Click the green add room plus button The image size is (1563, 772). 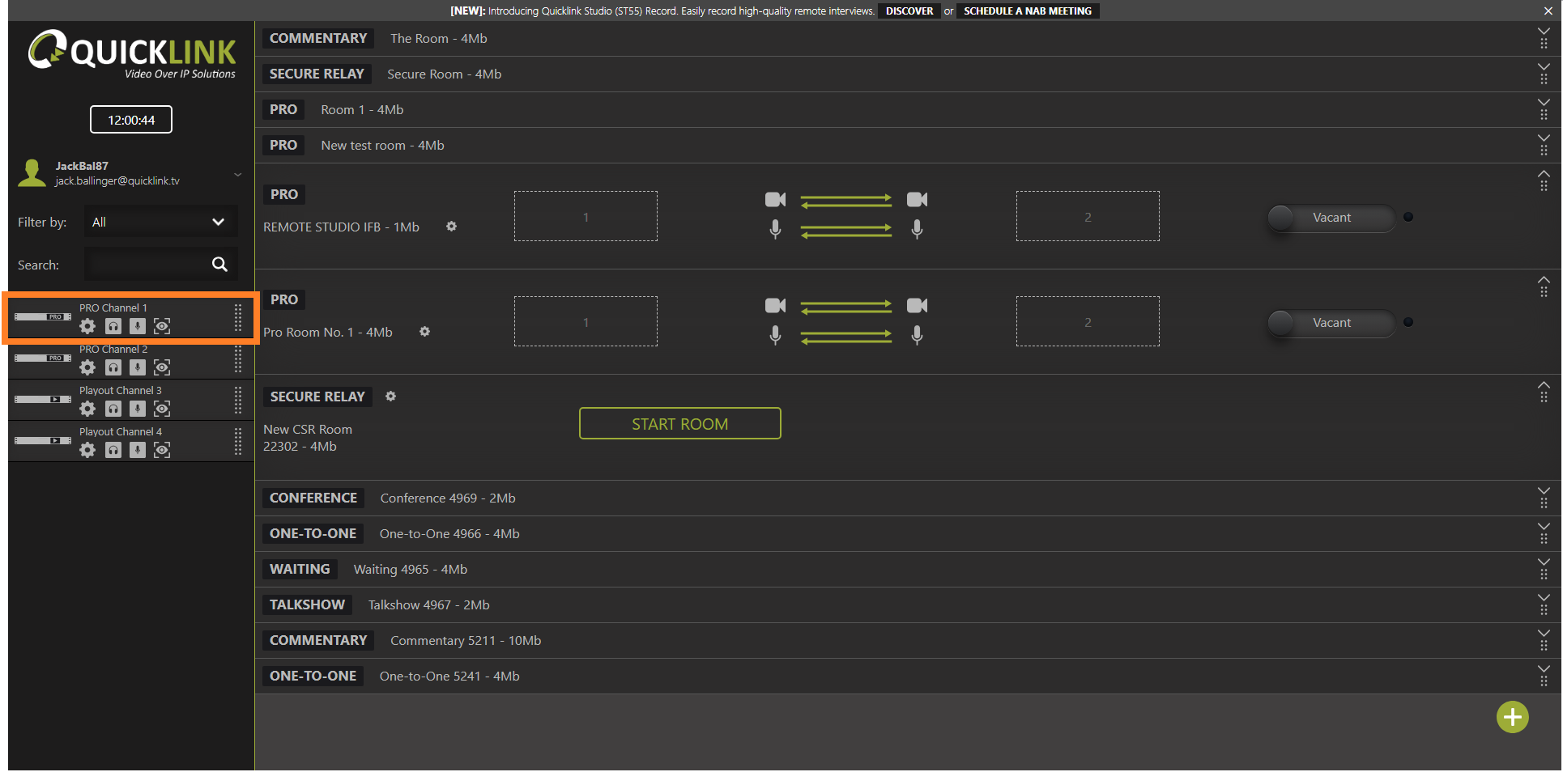coord(1512,717)
